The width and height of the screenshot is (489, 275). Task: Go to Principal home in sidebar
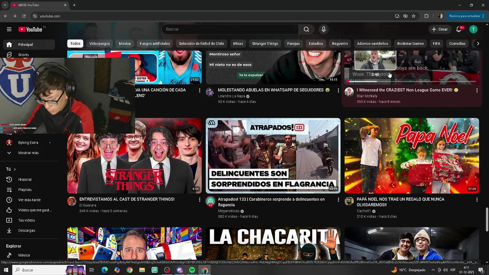[x=29, y=45]
